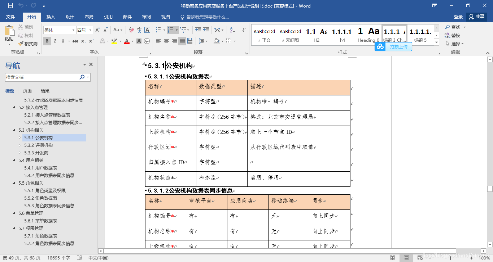
Task: Switch to the 页面 tab in navigation pane
Action: click(27, 91)
